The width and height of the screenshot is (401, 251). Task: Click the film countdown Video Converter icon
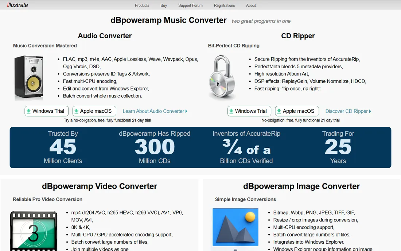[x=34, y=231]
